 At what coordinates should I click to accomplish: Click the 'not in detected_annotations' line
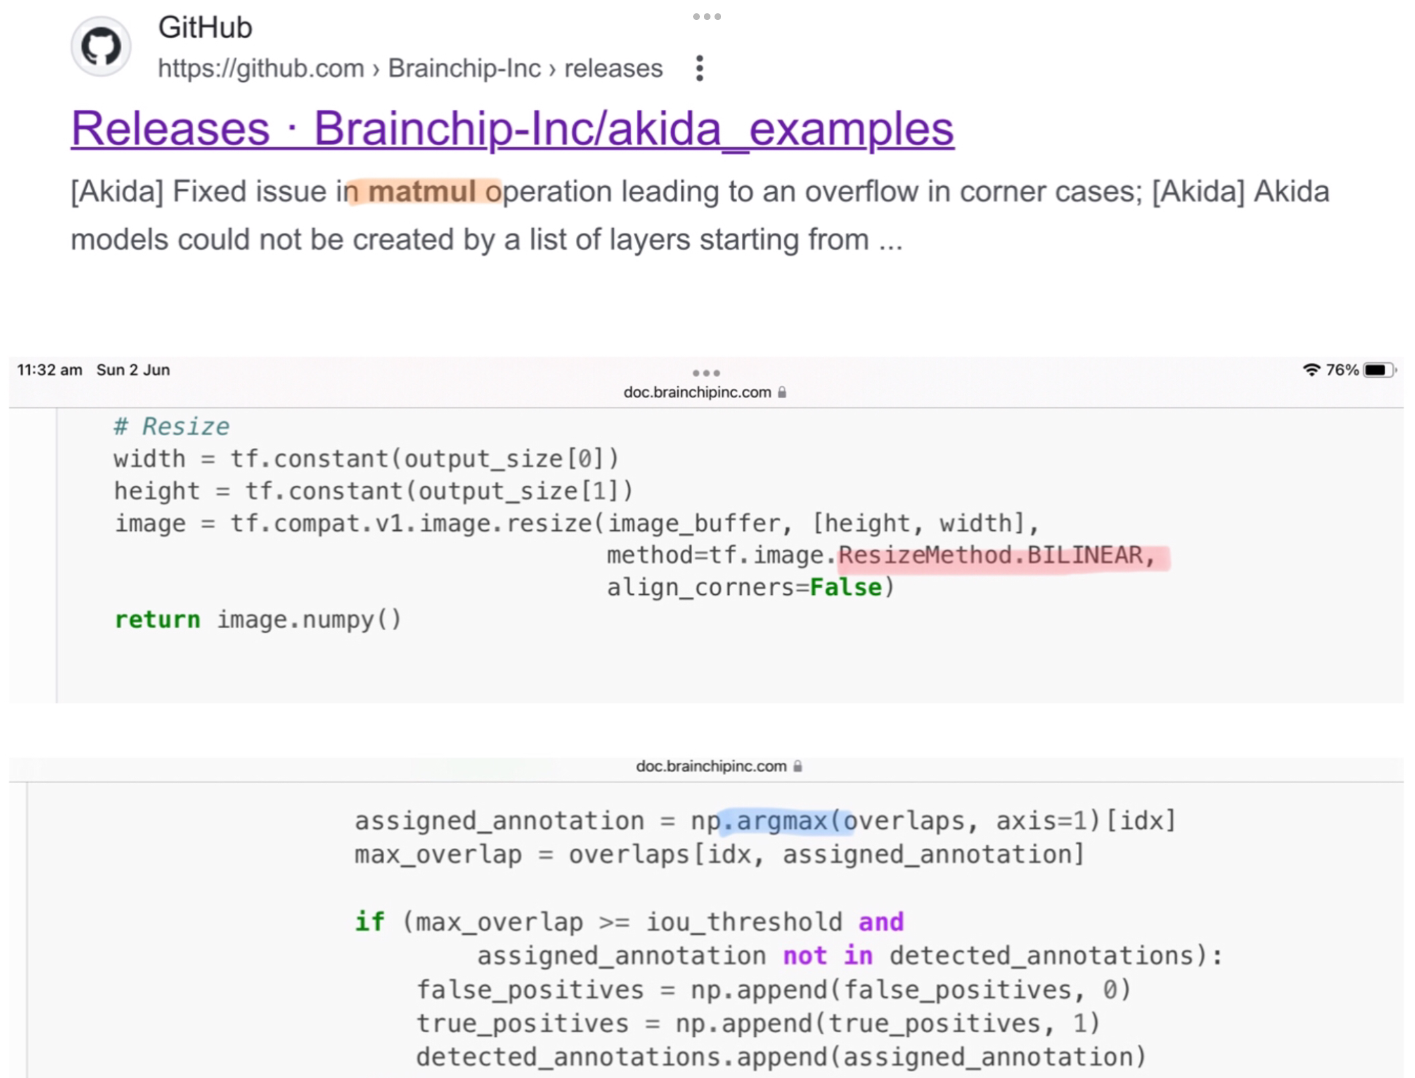[850, 956]
